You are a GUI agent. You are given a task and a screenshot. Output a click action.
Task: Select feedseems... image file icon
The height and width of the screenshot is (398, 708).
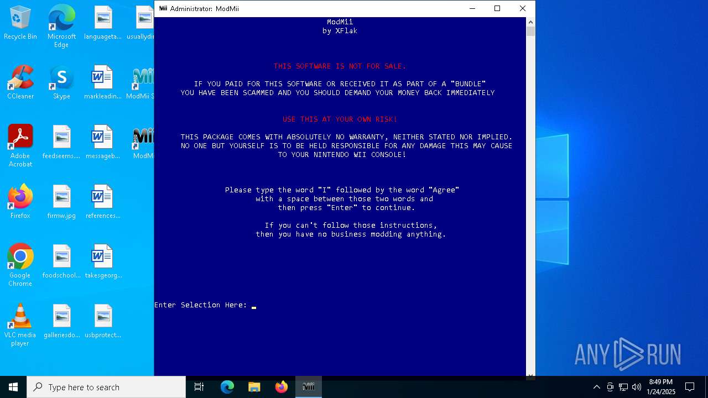[x=61, y=142]
